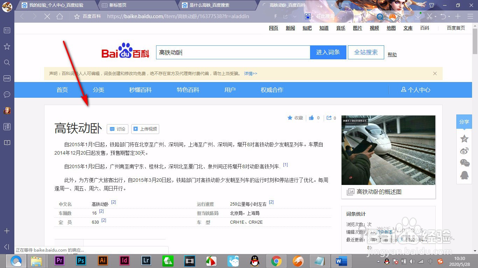Click the 进入词条 button
478x268 pixels.
(328, 52)
